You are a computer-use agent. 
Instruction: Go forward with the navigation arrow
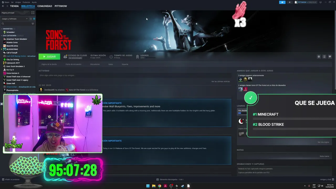tap(7, 6)
